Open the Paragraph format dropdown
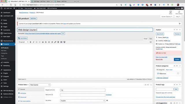 pos(23,42)
